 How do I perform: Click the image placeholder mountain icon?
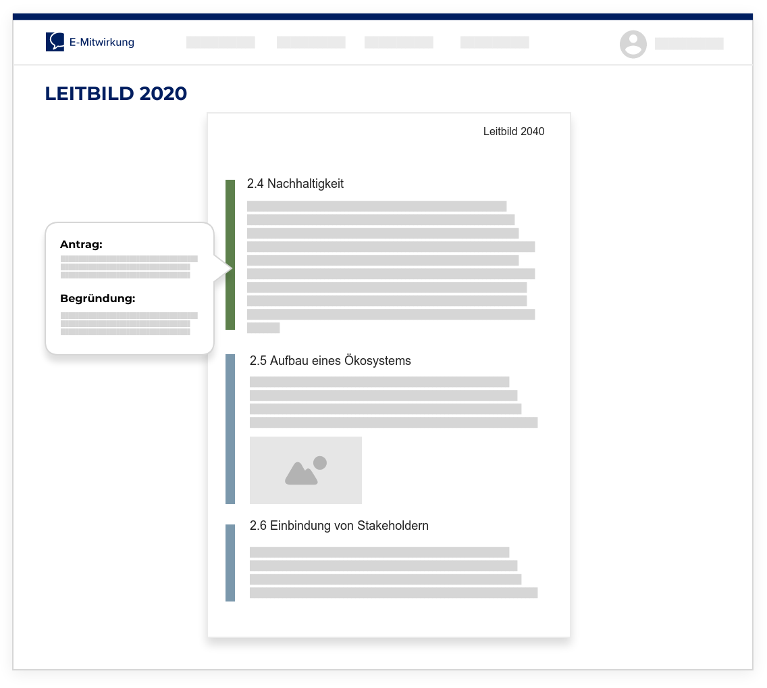(305, 470)
